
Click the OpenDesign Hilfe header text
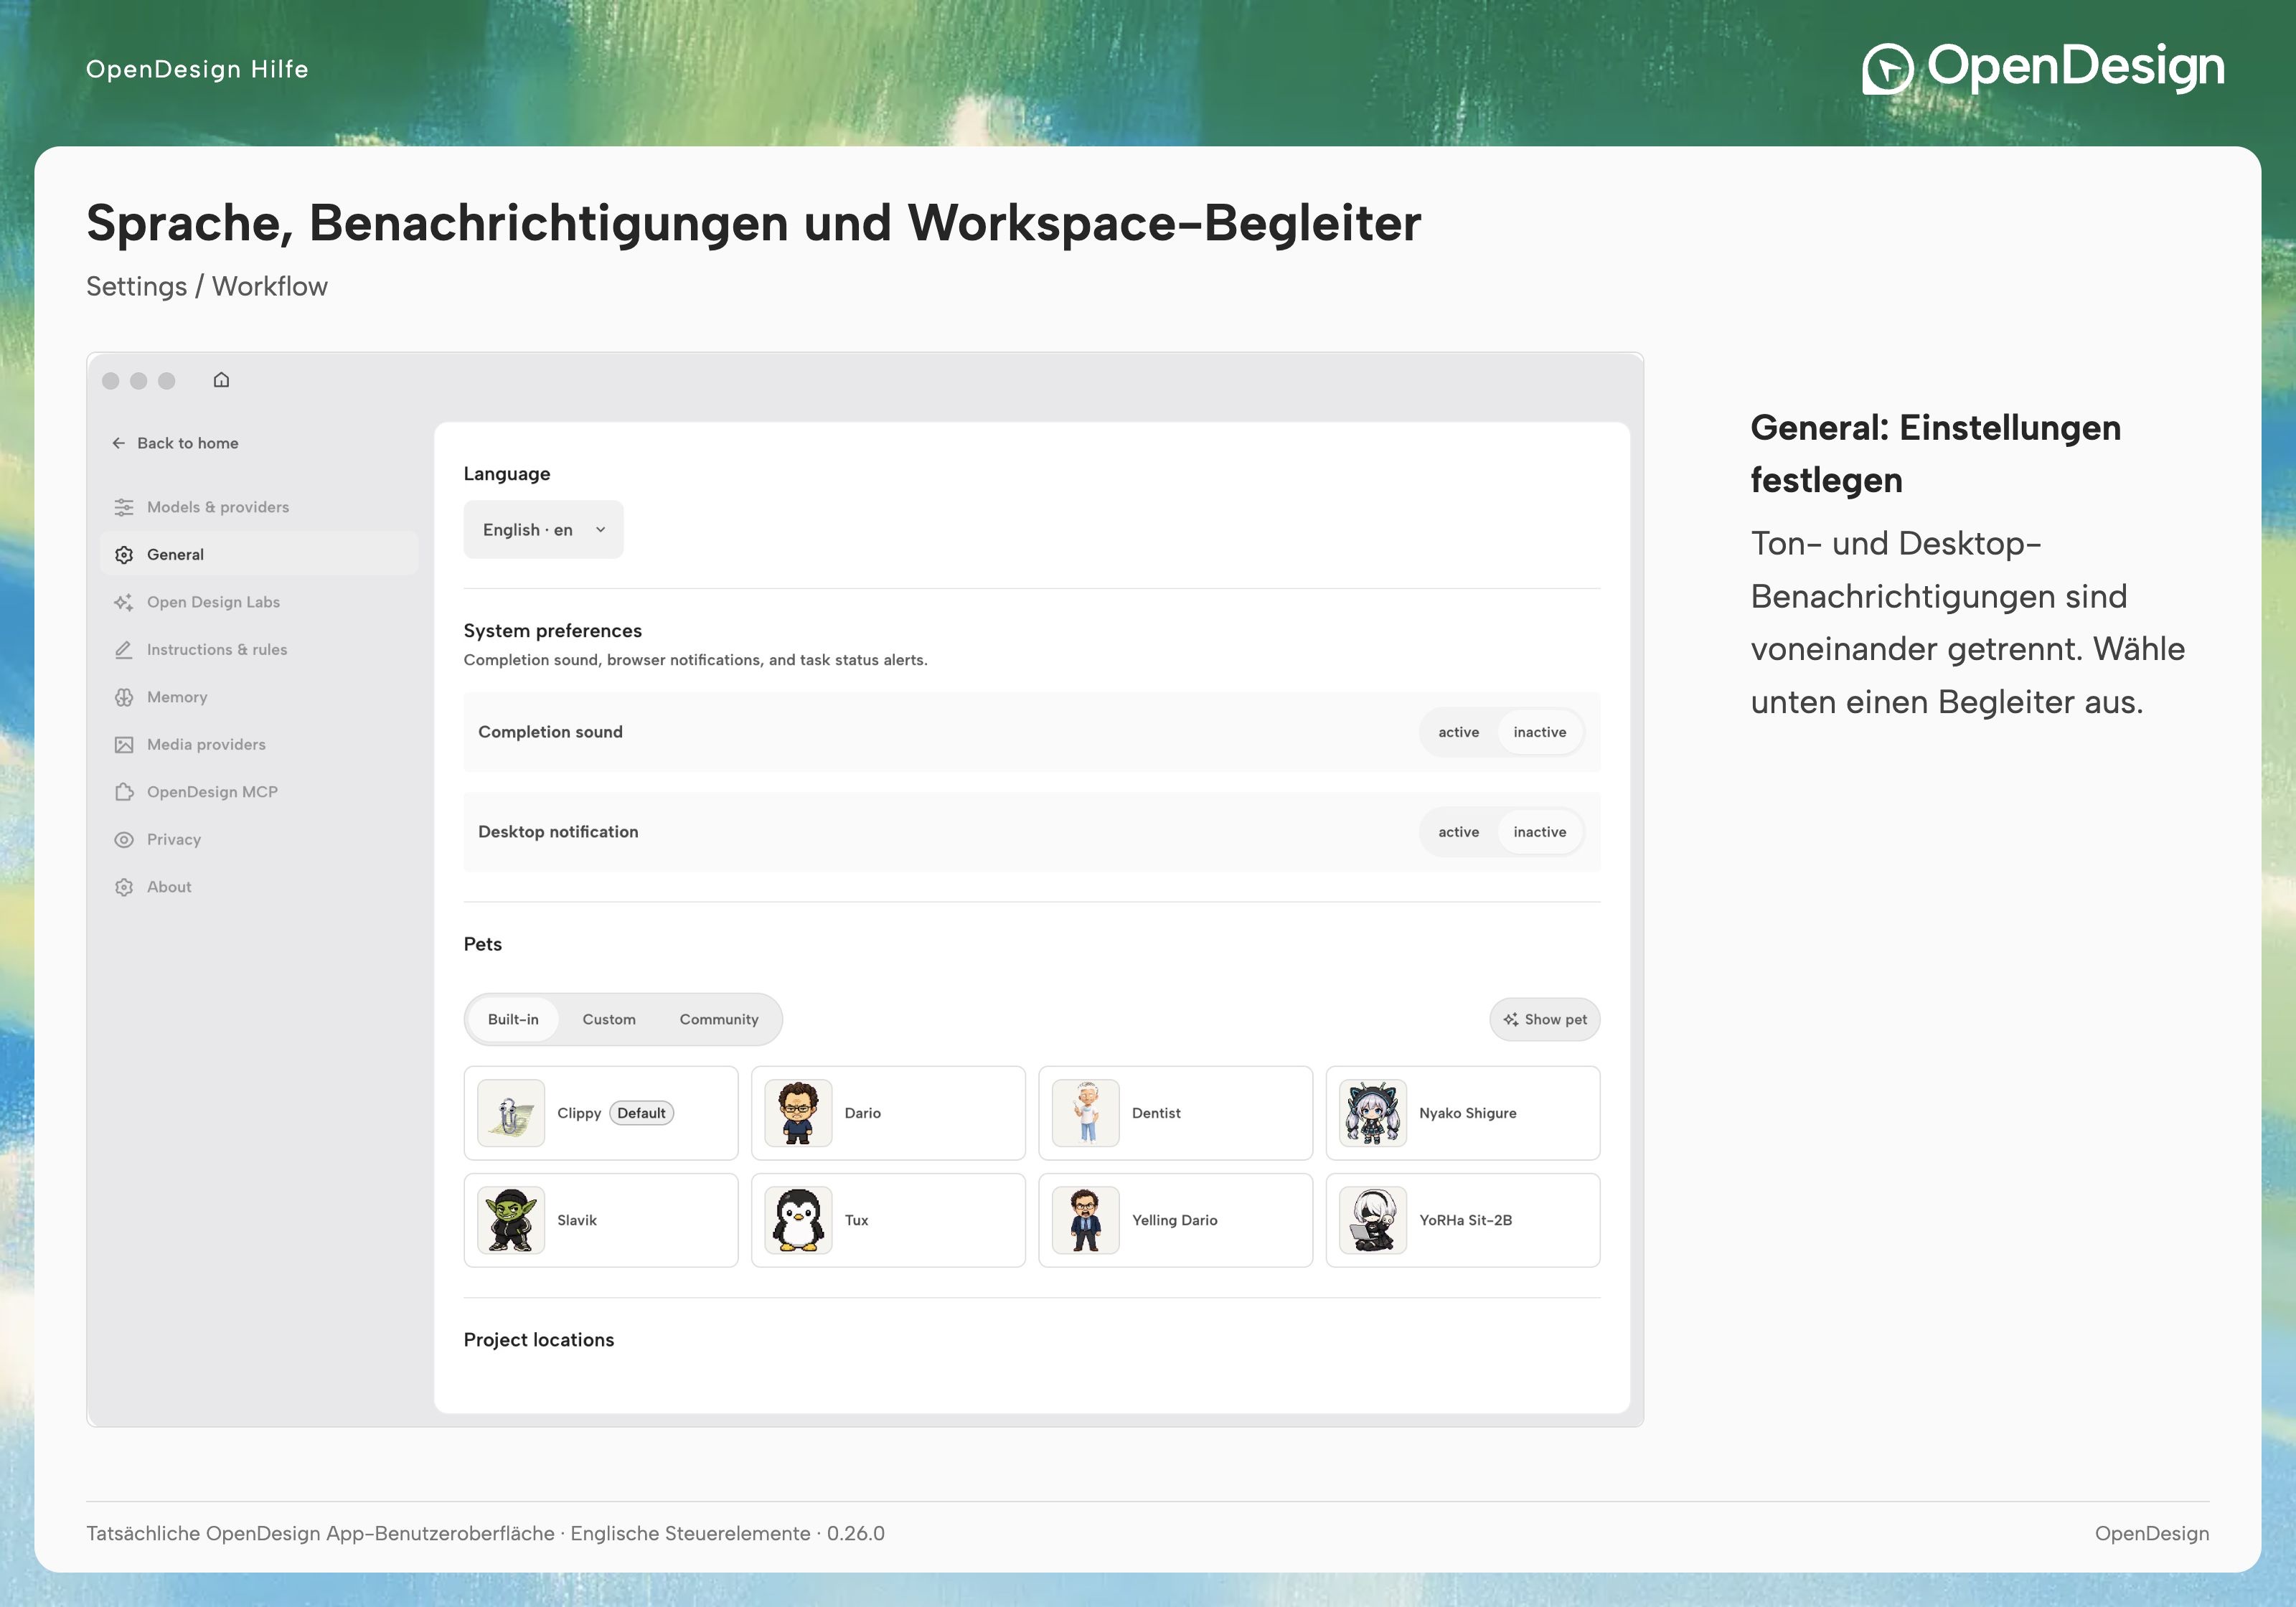197,69
